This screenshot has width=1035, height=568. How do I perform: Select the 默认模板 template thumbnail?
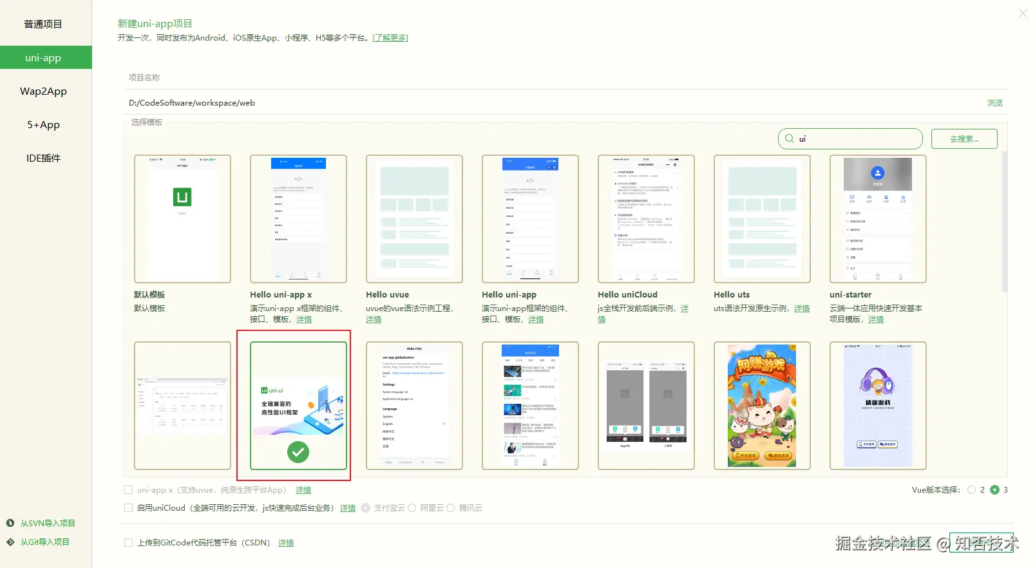(x=182, y=219)
